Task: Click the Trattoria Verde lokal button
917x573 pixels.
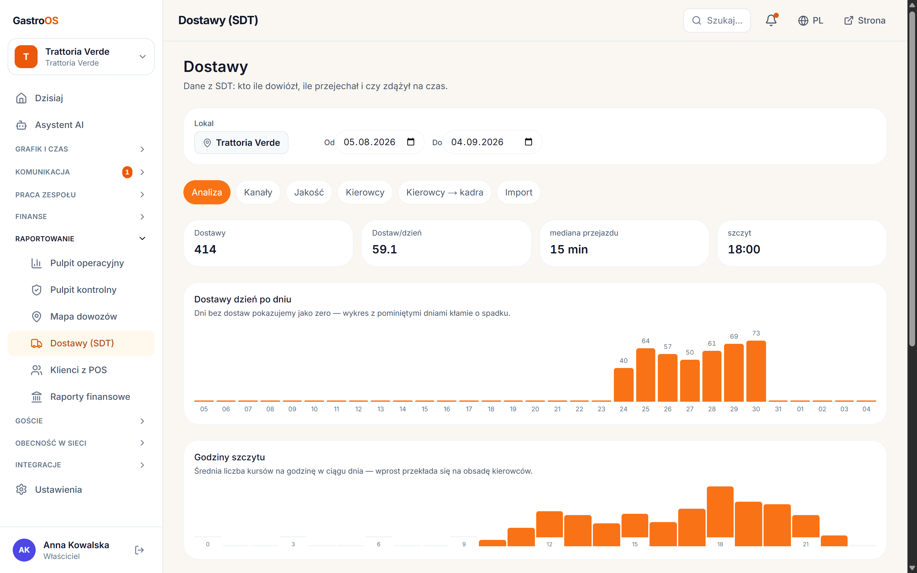Action: point(241,143)
